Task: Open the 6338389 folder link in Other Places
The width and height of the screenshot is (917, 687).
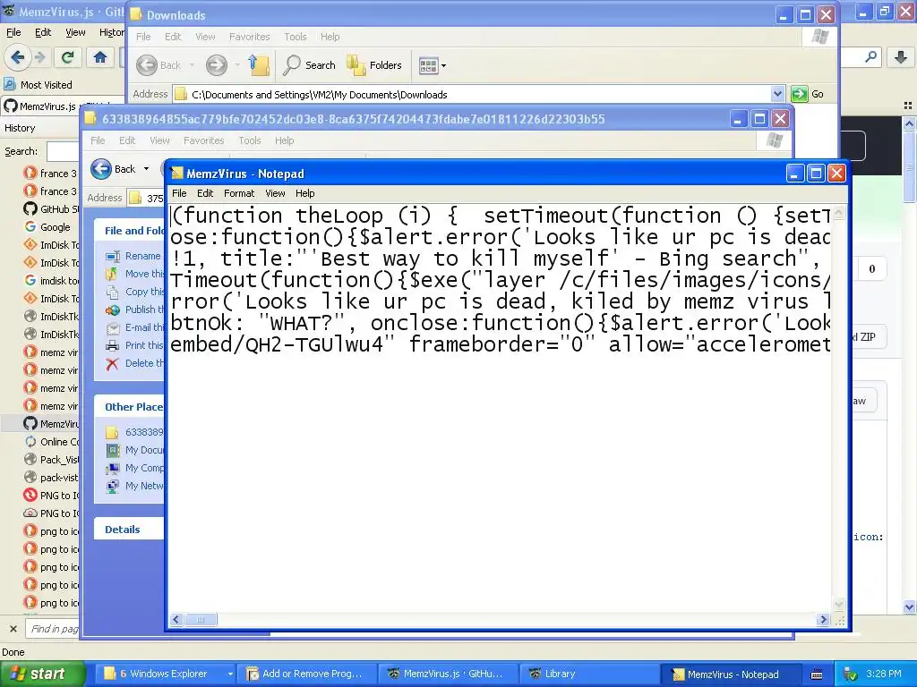Action: [x=136, y=432]
